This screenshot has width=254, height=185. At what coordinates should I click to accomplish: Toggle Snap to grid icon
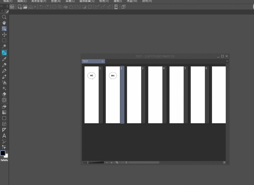tap(109, 7)
